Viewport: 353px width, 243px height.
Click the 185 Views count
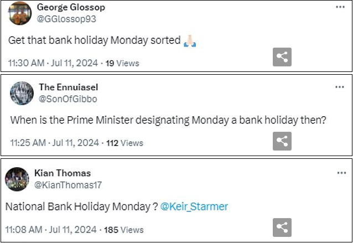[123, 230]
